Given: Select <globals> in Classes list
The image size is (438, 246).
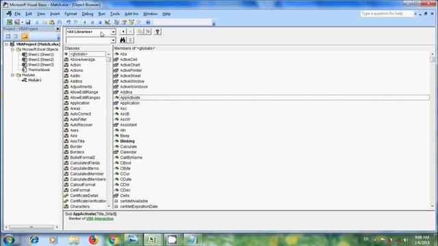Looking at the screenshot, I should pyautogui.click(x=87, y=54).
